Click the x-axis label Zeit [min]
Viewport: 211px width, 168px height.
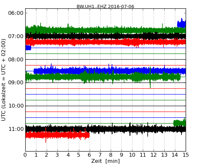105,161
